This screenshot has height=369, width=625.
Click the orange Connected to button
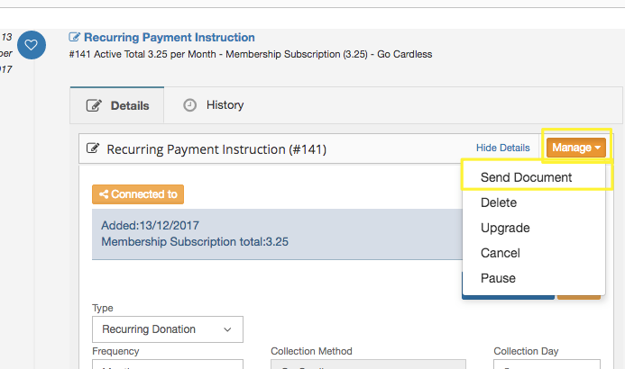pos(138,193)
